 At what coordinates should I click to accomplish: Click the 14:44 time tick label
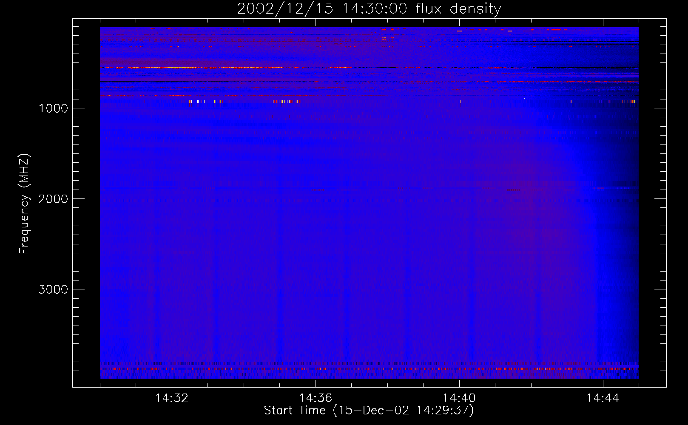click(603, 398)
